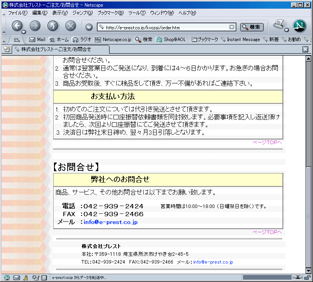313x282 pixels.
Task: Open the お勧め toolbar bookmark
Action: click(x=291, y=40)
